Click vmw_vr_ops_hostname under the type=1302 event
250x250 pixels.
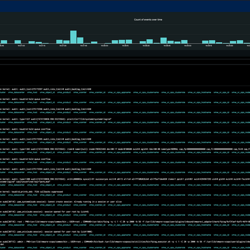(199, 153)
